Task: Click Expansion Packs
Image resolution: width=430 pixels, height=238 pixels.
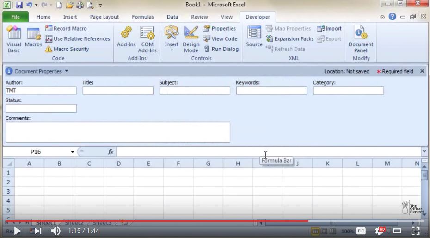Action: [x=289, y=39]
